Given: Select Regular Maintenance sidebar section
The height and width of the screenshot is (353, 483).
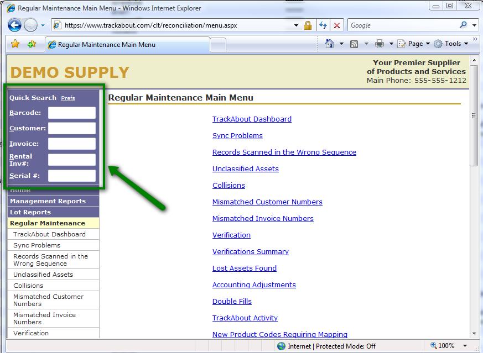Looking at the screenshot, I should coord(53,223).
